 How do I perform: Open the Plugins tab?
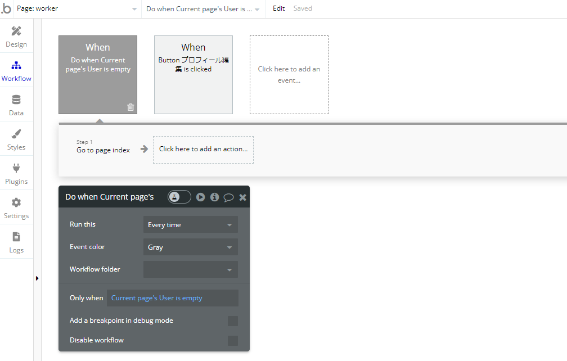16,174
